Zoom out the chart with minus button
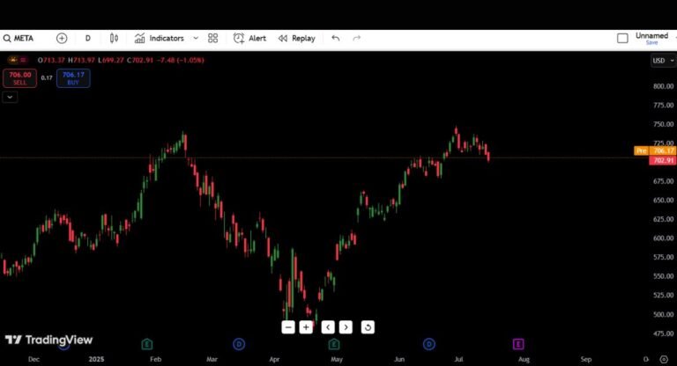 click(288, 327)
